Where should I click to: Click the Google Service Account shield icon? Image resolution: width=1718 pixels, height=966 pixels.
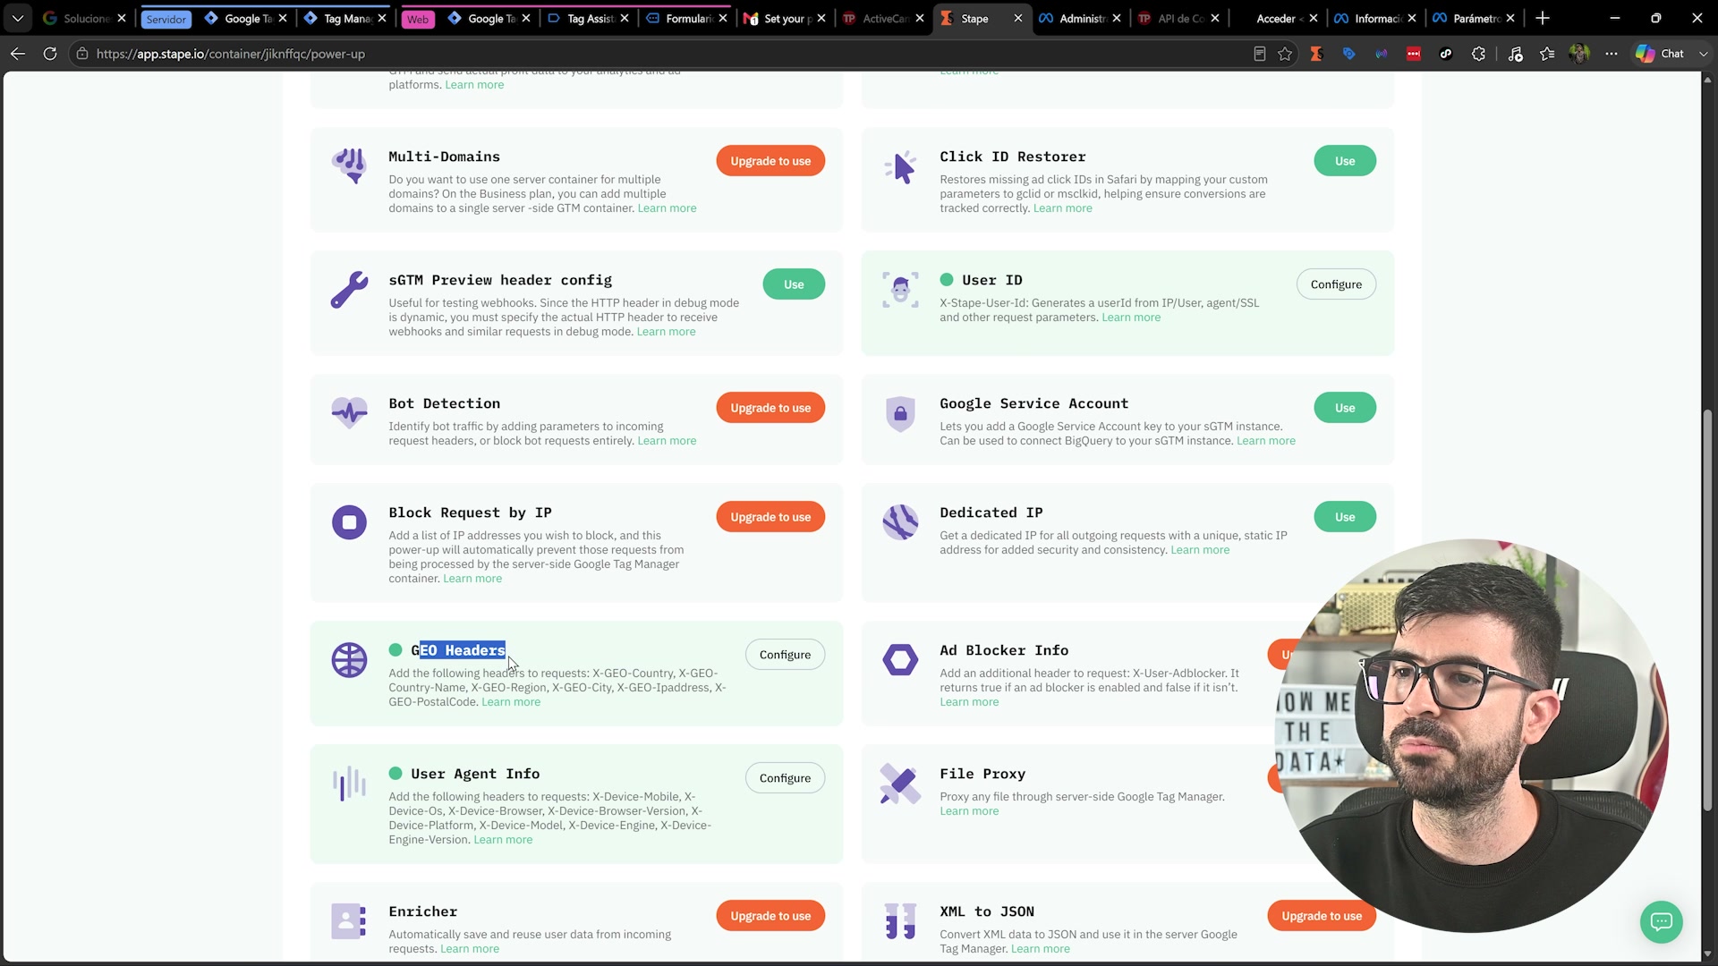tap(900, 413)
